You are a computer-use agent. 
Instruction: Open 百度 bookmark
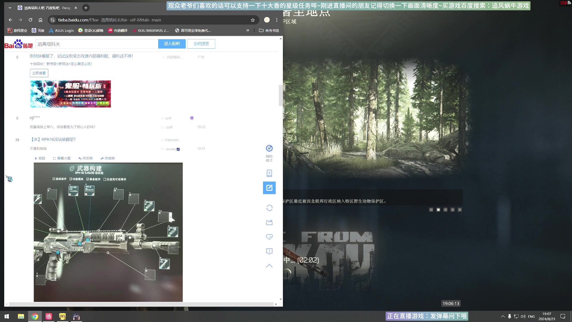click(38, 30)
